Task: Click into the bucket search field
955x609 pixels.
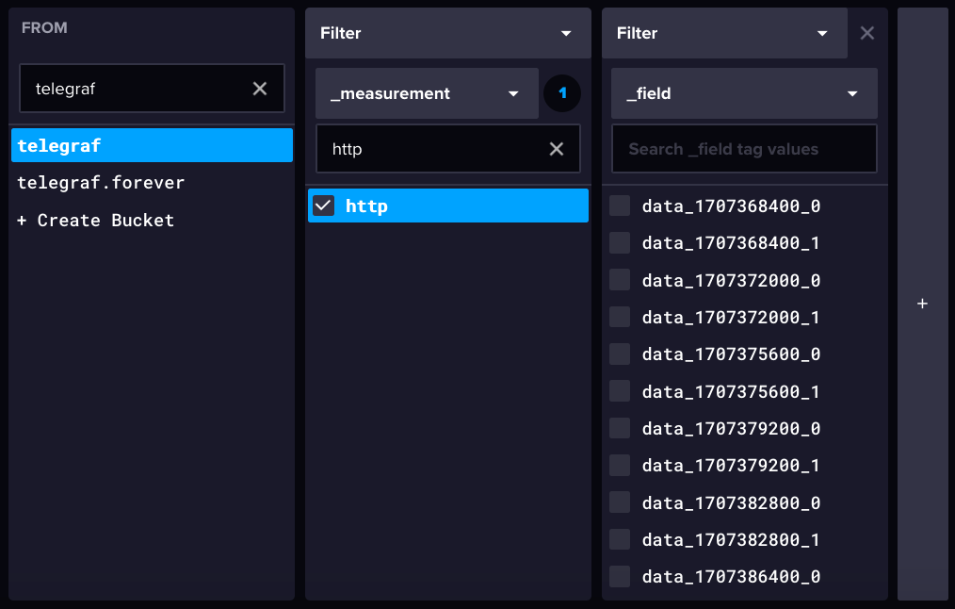Action: coord(137,89)
